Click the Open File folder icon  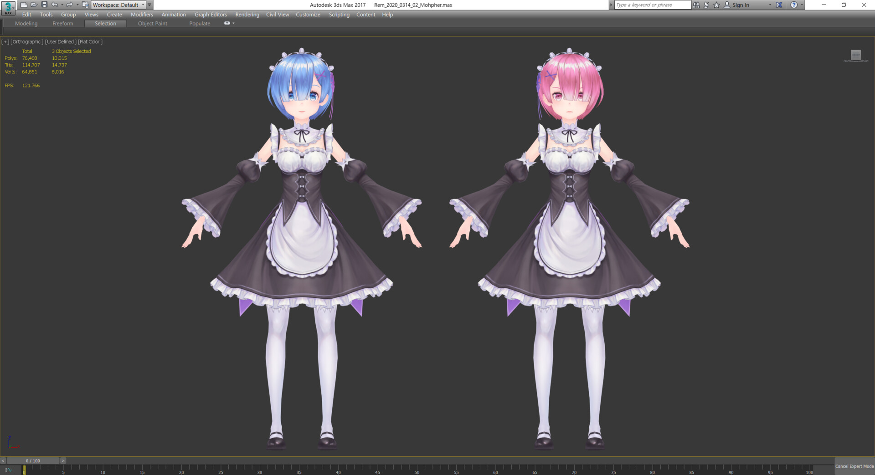34,5
